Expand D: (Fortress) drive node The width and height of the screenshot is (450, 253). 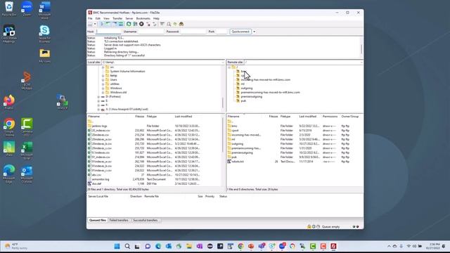click(98, 97)
